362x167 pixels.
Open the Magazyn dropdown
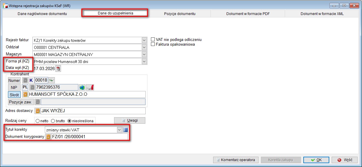[x=144, y=54]
